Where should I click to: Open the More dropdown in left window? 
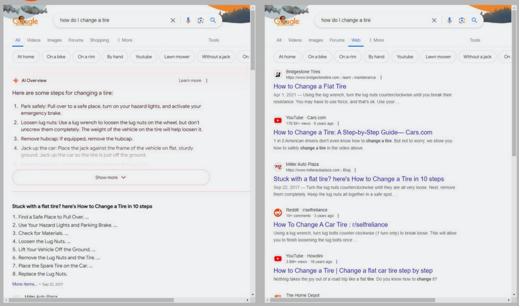coord(125,40)
